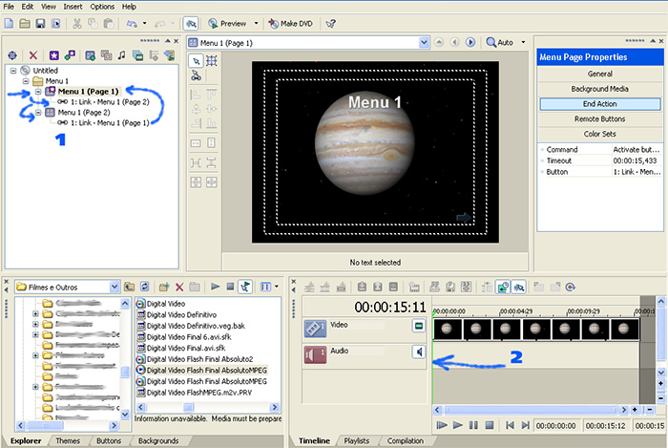Open the Menu 1 (Page 1) page dropdown

424,43
